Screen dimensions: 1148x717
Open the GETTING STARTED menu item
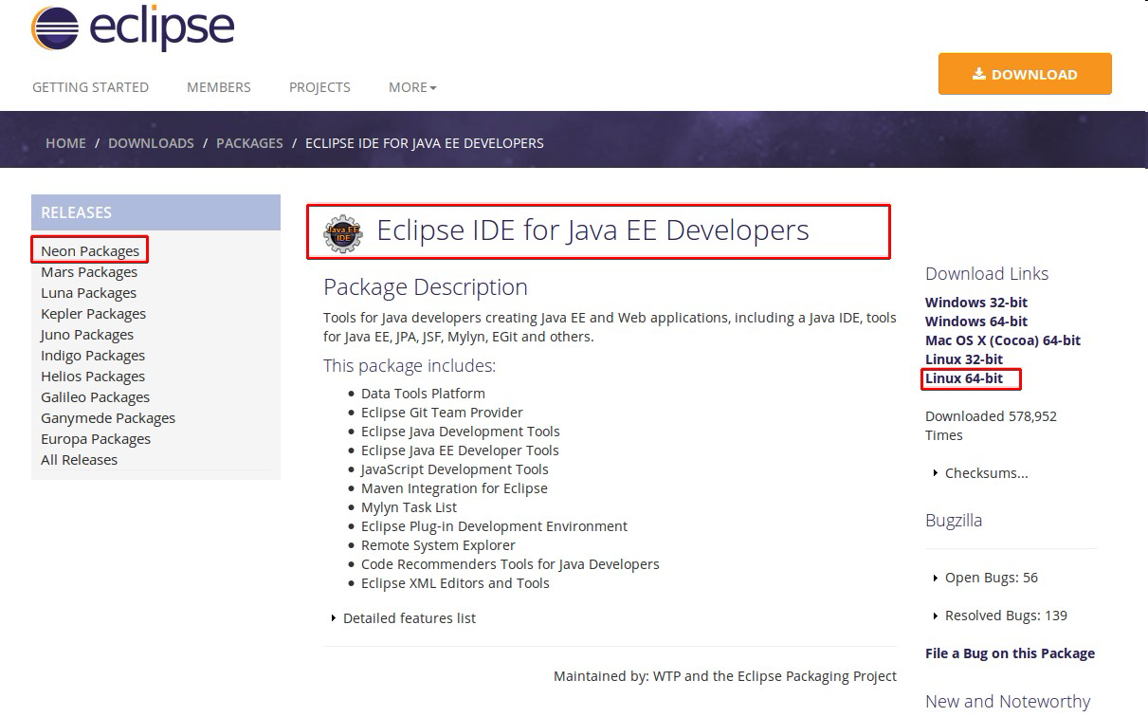click(x=90, y=87)
